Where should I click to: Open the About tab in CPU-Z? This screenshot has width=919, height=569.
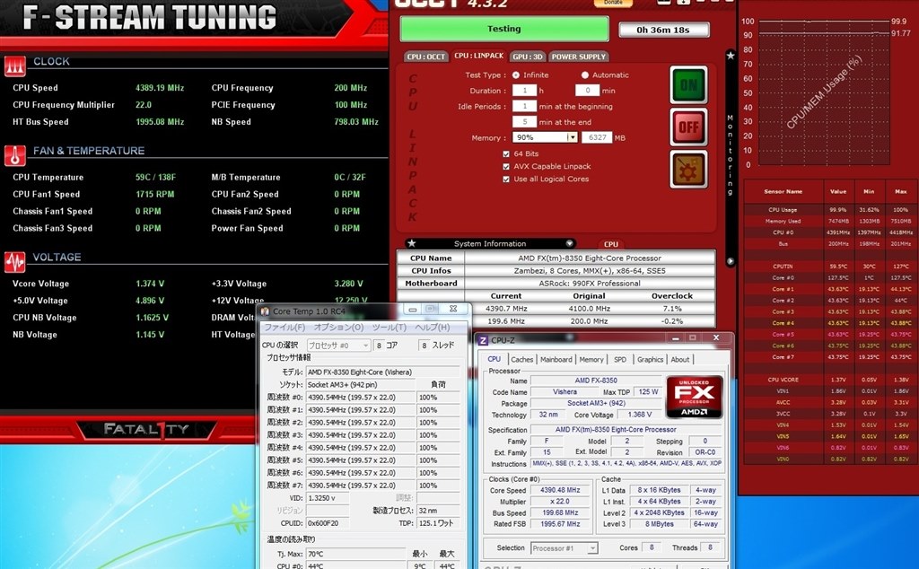point(680,360)
